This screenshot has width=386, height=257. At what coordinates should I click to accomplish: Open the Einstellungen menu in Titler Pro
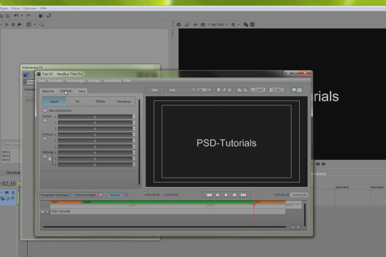(x=75, y=81)
